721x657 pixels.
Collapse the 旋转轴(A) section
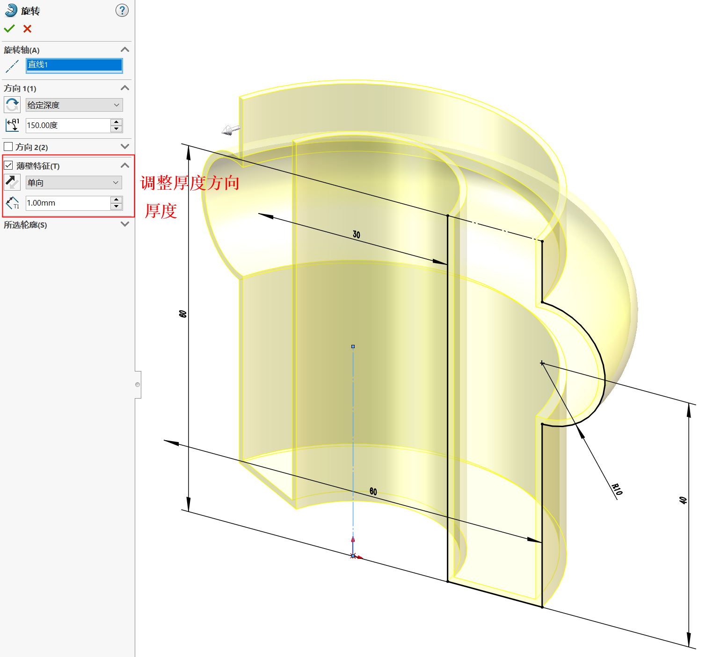(125, 50)
